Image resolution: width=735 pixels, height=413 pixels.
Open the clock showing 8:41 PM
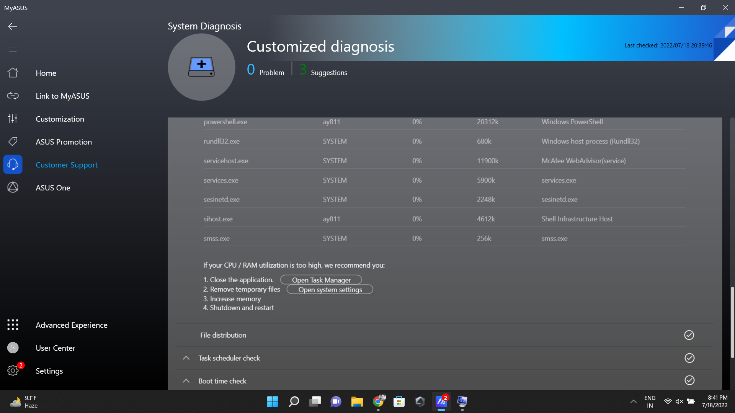coord(714,402)
